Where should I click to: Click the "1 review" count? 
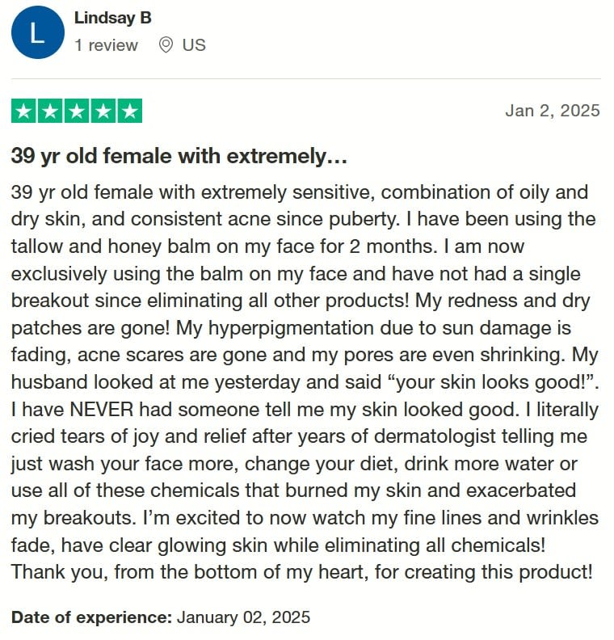click(106, 45)
